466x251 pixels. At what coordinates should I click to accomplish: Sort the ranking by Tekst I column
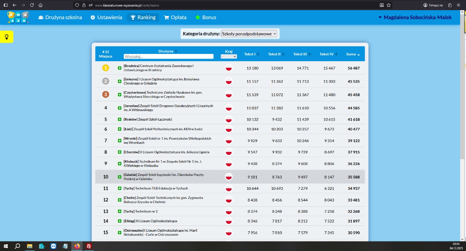click(x=252, y=54)
